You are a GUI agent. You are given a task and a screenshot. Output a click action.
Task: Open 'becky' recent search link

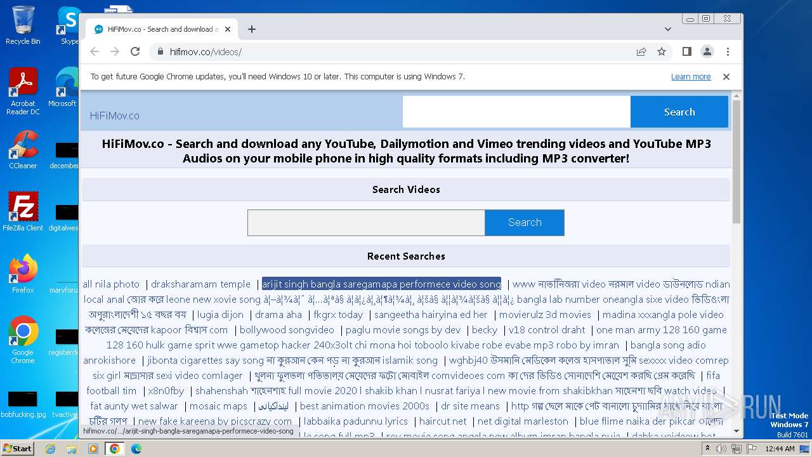pyautogui.click(x=485, y=330)
